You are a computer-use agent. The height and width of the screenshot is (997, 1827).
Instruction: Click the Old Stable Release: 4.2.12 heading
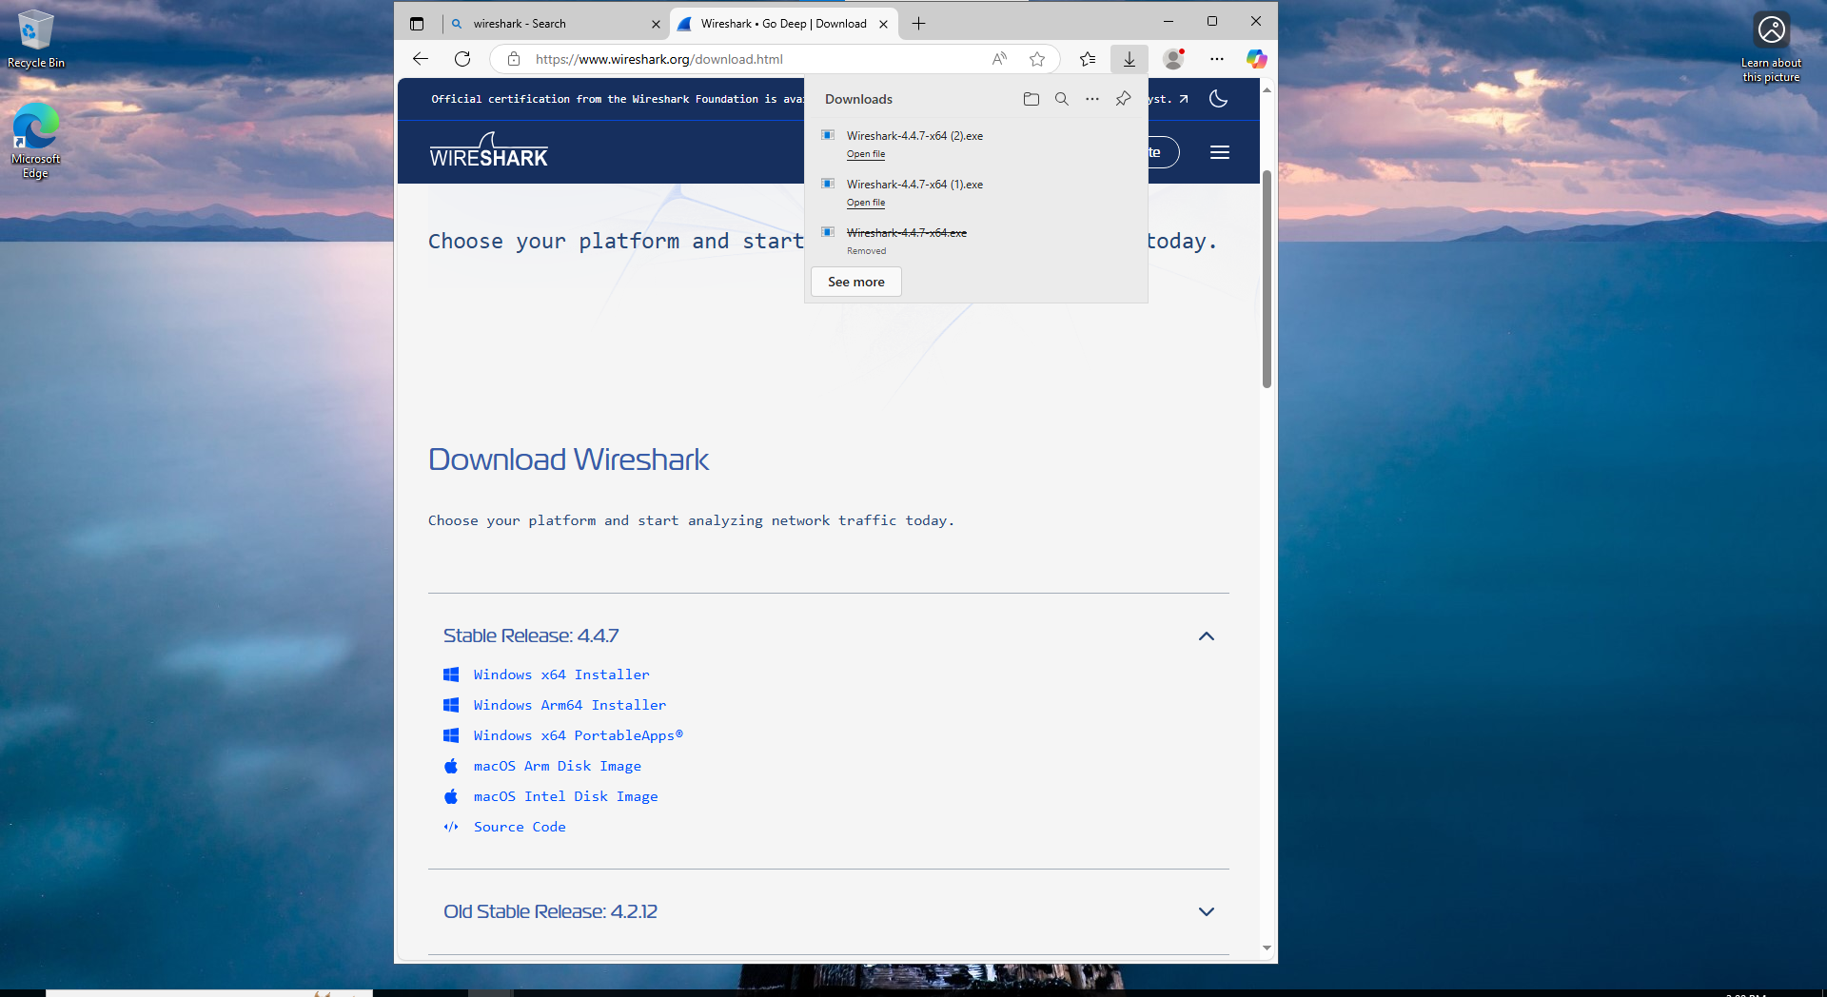(550, 911)
